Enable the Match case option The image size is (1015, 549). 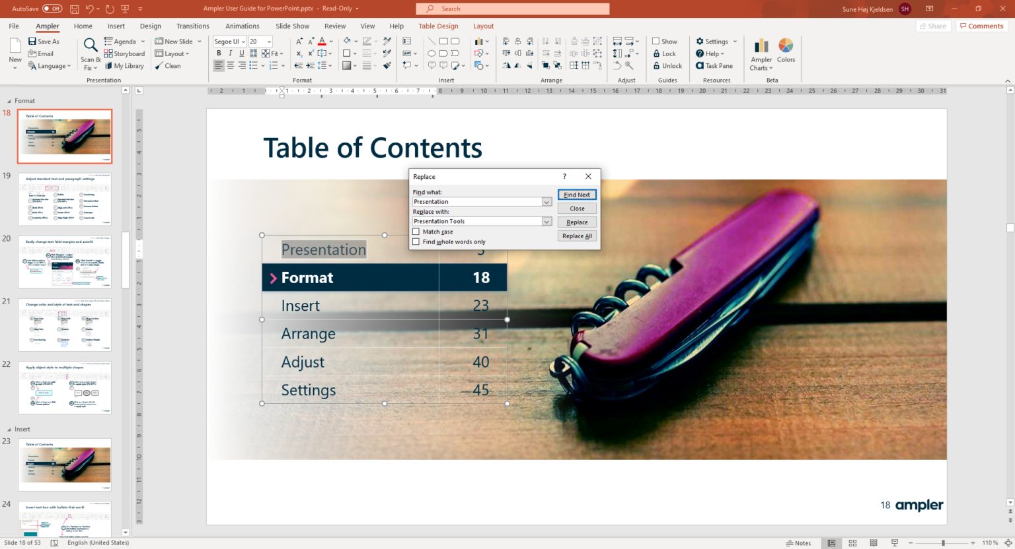[417, 232]
